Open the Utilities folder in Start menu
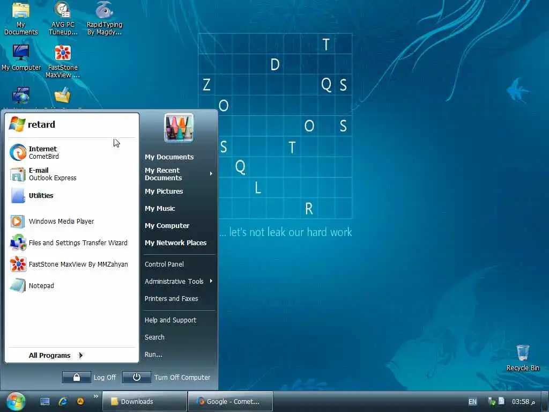Screen dimensions: 549x412 pyautogui.click(x=72, y=195)
